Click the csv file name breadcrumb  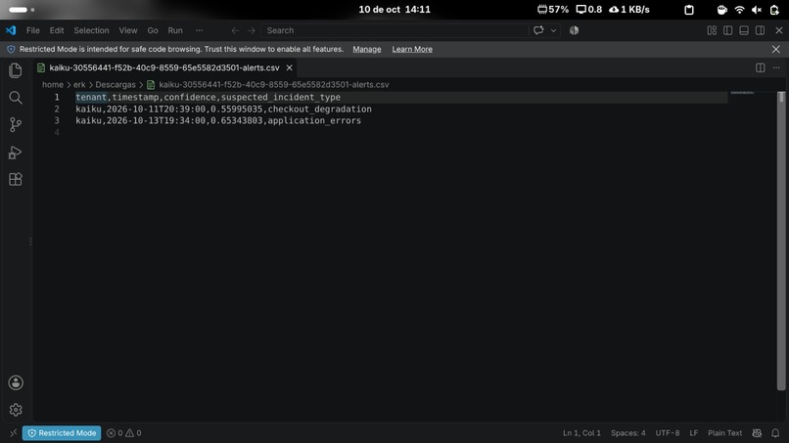tap(274, 84)
